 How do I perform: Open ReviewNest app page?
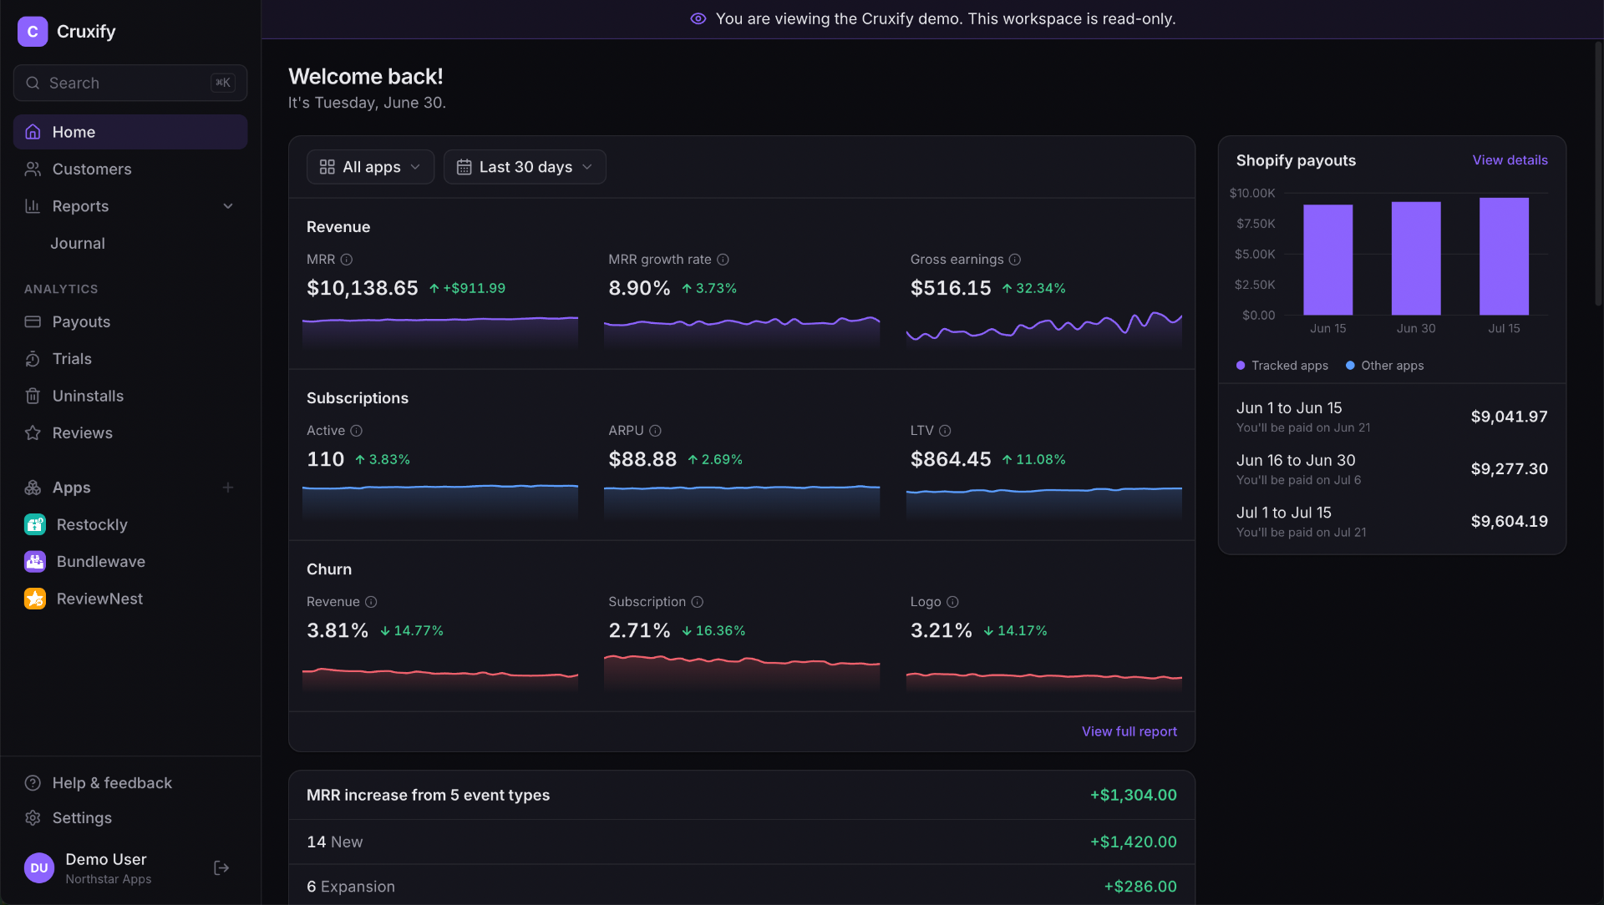[x=130, y=599]
